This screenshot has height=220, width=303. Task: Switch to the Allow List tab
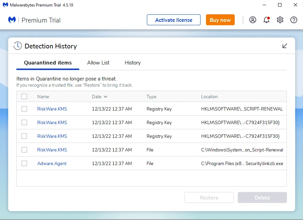point(98,63)
